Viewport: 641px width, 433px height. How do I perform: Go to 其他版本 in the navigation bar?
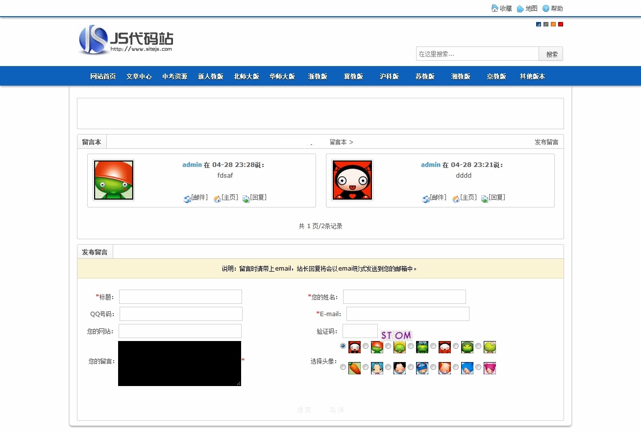(x=532, y=76)
